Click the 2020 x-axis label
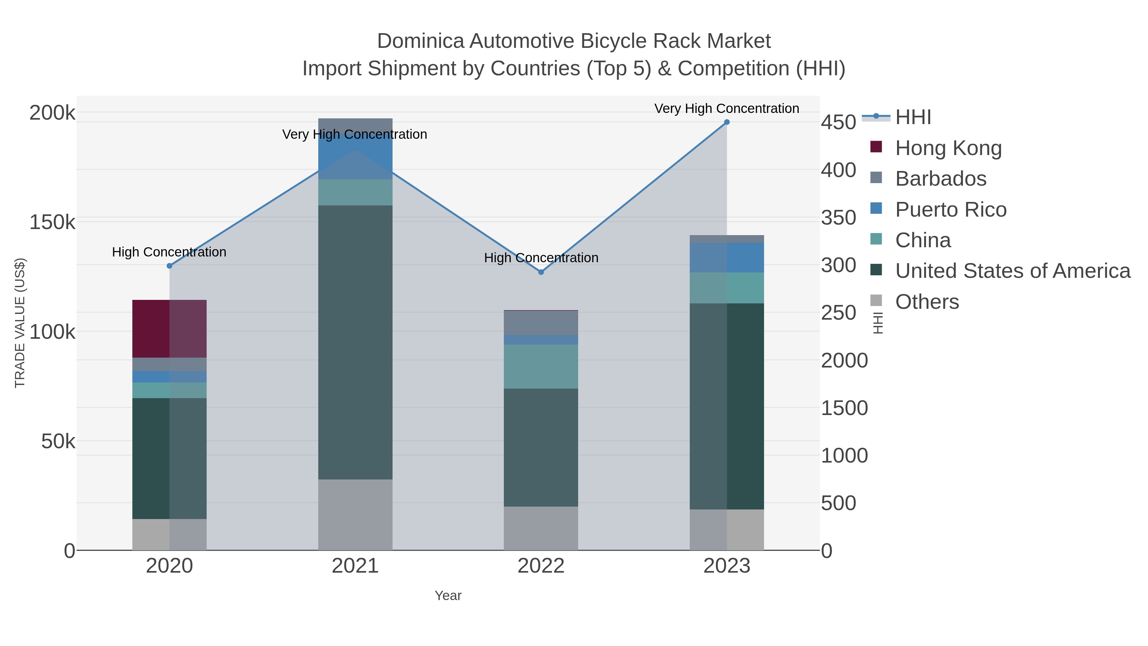This screenshot has height=646, width=1148. 169,566
